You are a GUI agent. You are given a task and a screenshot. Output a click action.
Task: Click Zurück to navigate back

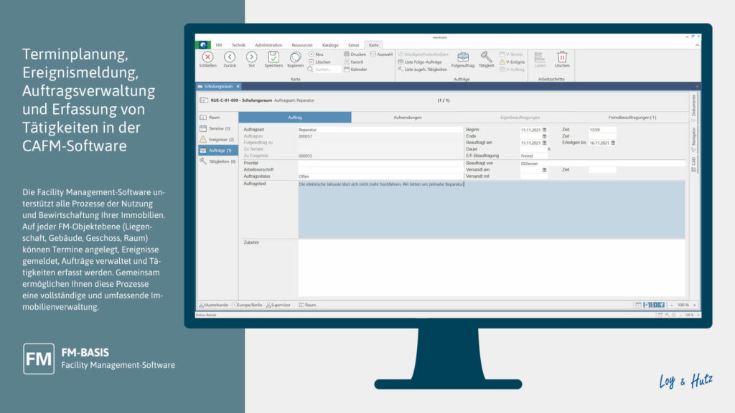coord(230,56)
